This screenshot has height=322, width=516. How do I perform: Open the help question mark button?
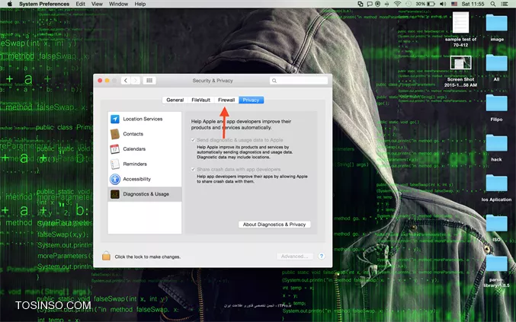(322, 257)
